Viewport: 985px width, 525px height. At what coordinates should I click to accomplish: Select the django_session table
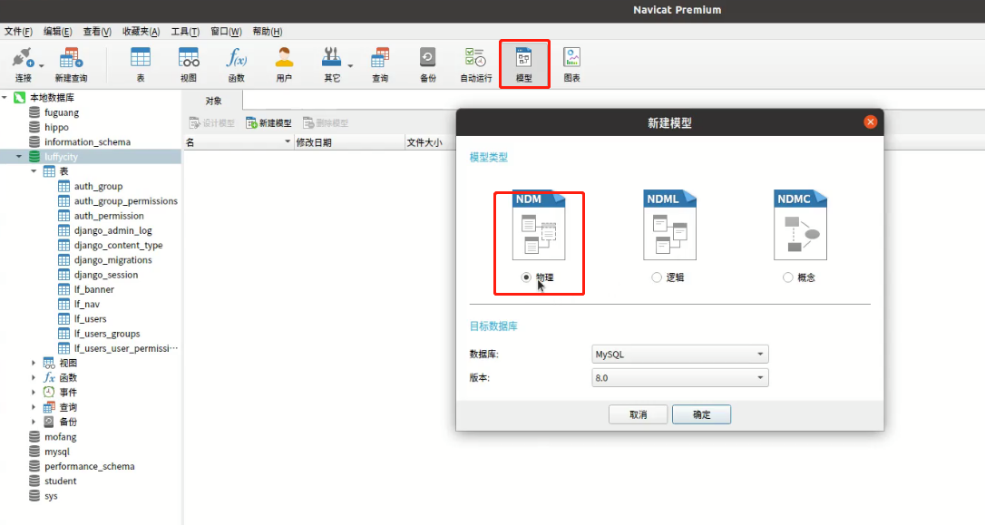pyautogui.click(x=105, y=275)
